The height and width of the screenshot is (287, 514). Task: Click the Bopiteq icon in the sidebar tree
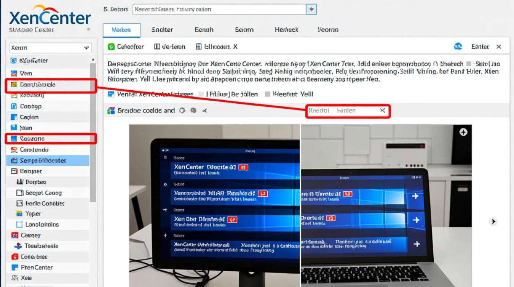click(x=20, y=182)
